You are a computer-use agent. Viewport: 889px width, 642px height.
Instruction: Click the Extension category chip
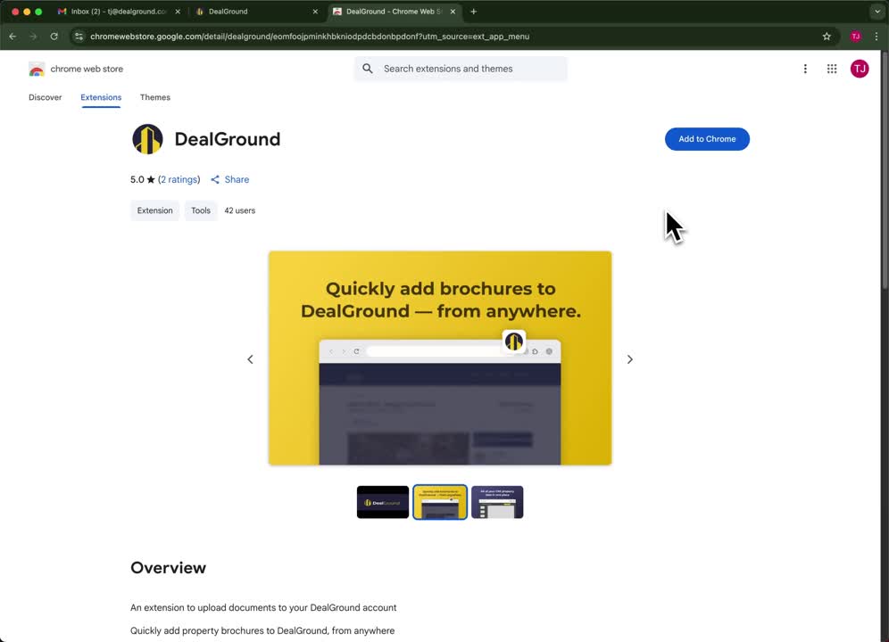(154, 210)
